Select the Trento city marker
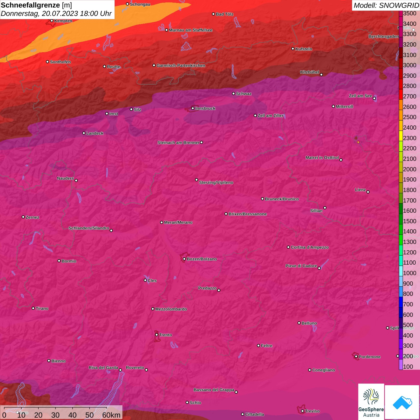 pos(157,335)
